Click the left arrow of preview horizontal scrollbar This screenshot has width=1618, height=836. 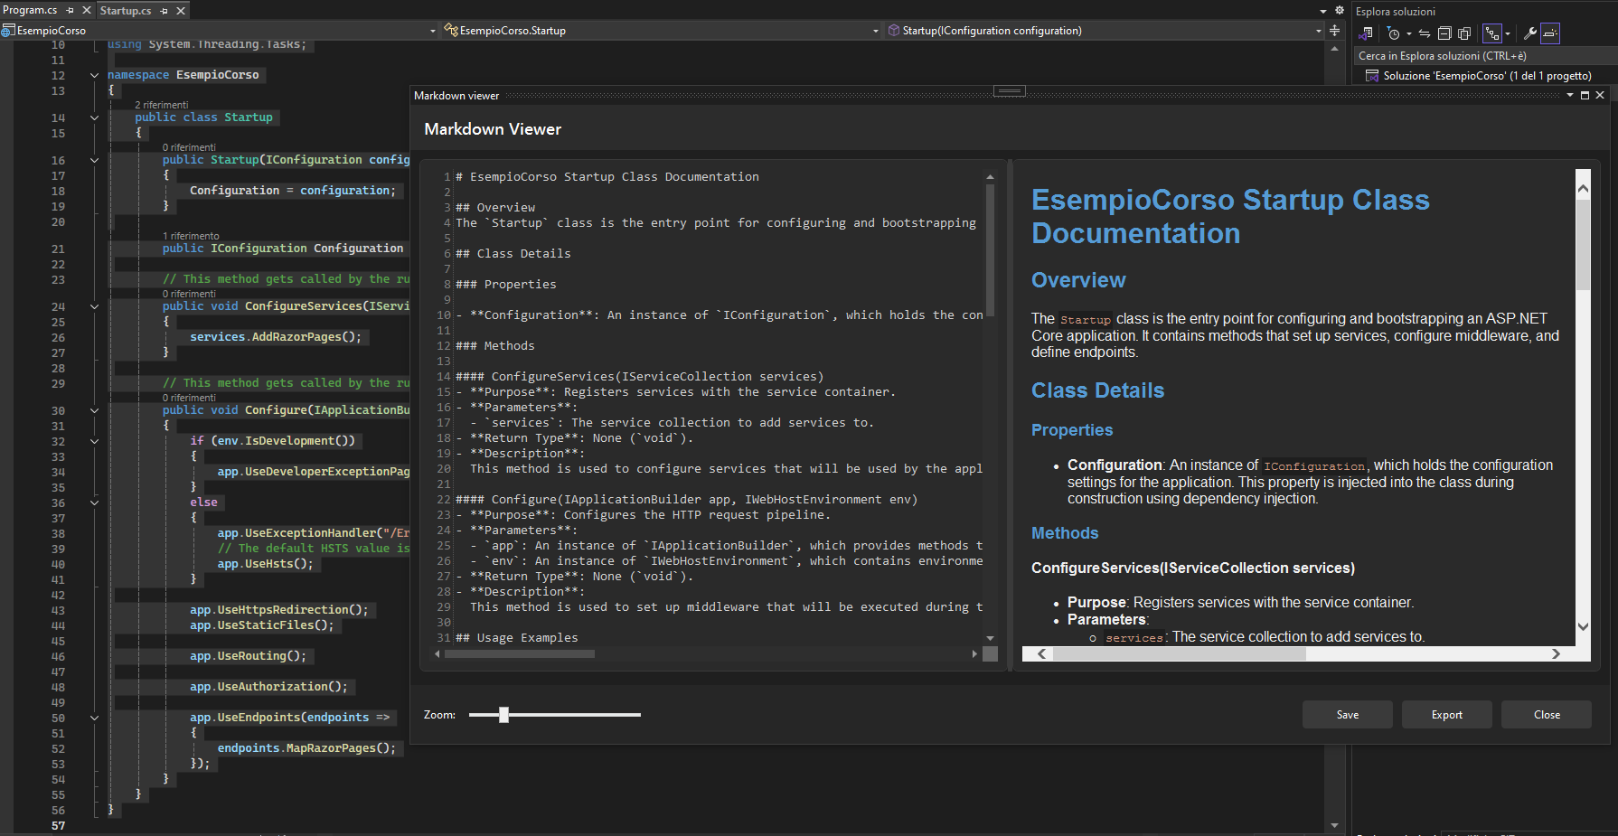(1042, 653)
